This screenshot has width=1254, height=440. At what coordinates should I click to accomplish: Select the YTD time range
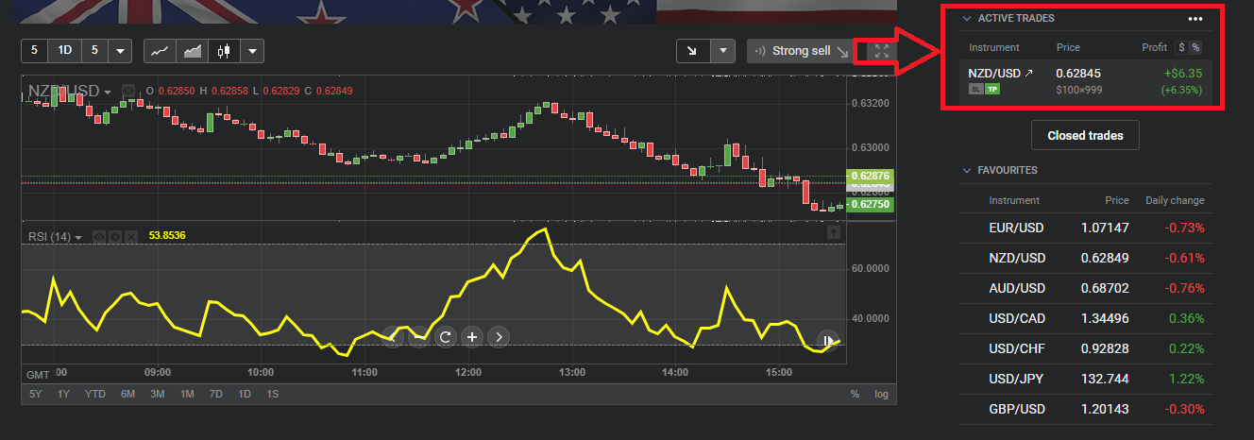94,394
